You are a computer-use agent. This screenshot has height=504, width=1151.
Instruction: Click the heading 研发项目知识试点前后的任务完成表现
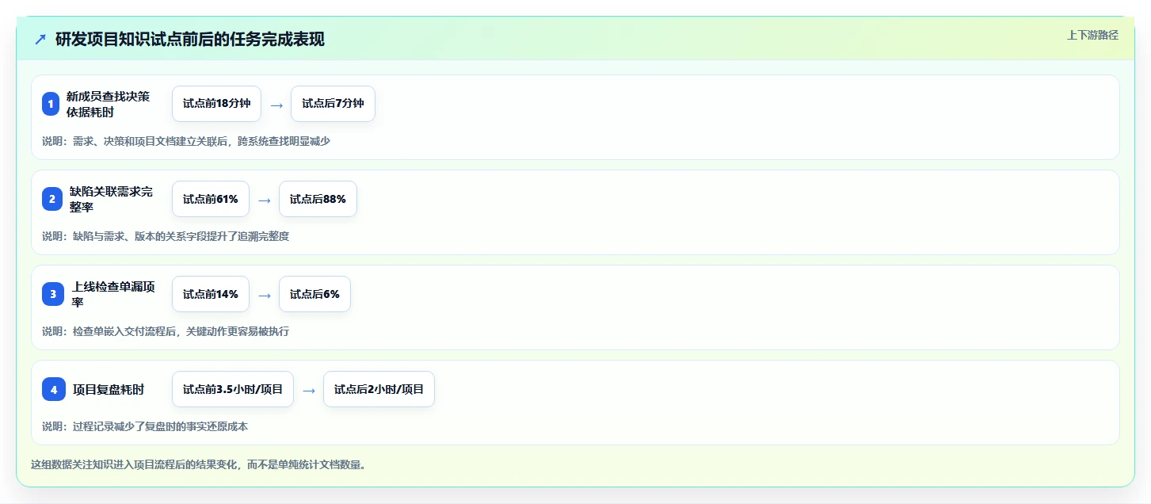pos(190,39)
